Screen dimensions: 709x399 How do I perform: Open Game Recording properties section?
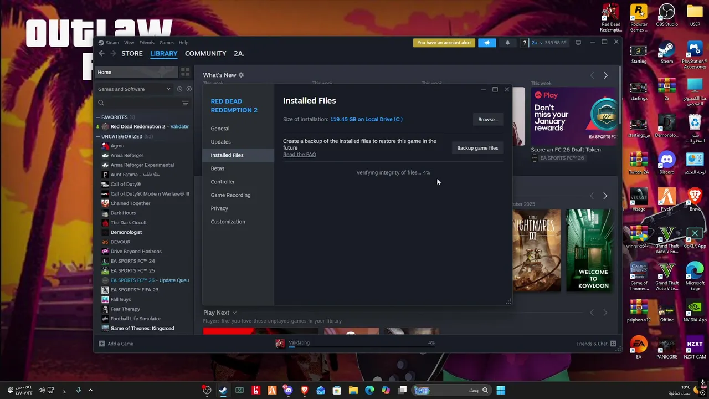click(238, 195)
